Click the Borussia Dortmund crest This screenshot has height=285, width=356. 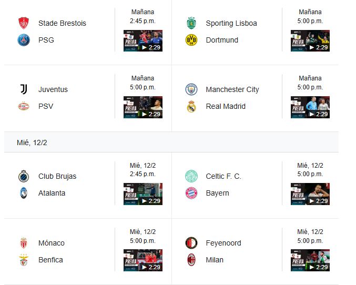(191, 40)
